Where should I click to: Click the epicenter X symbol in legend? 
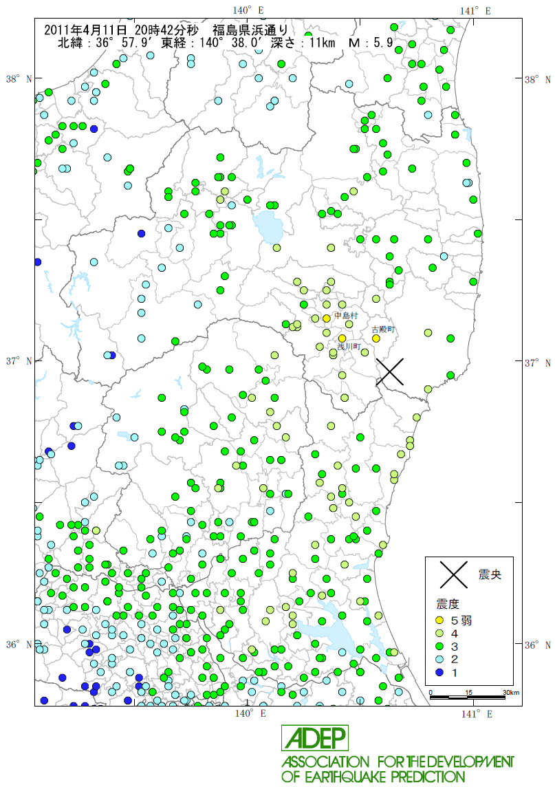[x=454, y=574]
